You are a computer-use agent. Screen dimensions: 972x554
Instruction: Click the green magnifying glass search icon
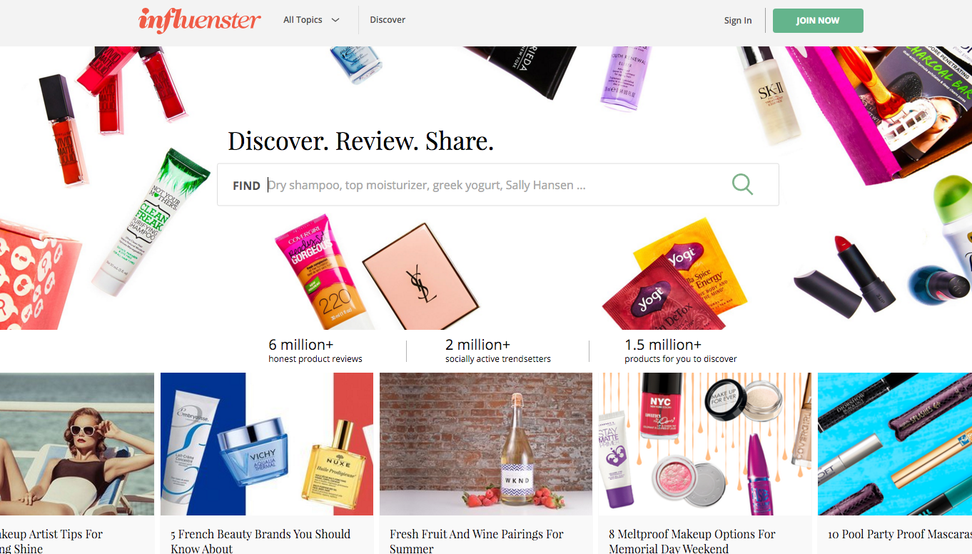[742, 184]
